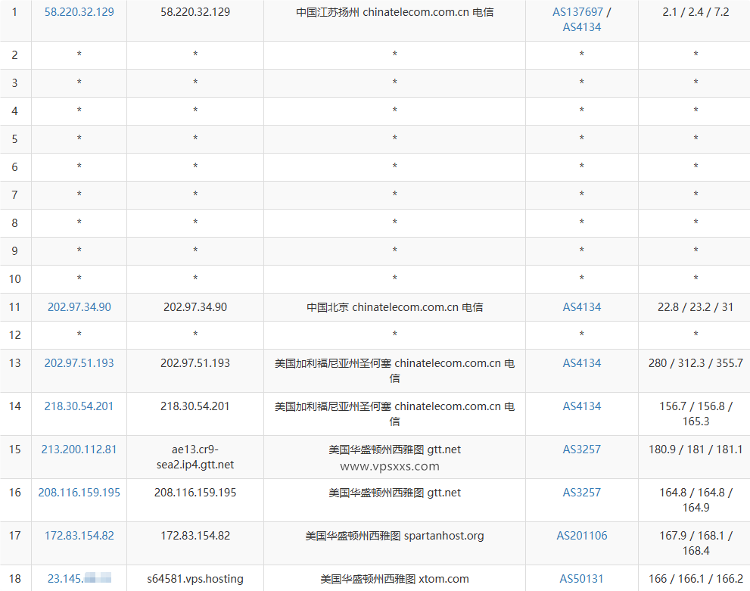Select the latency value 164.8 / 164.8 / 164.9
Screen dimensions: 750x591
coord(696,499)
